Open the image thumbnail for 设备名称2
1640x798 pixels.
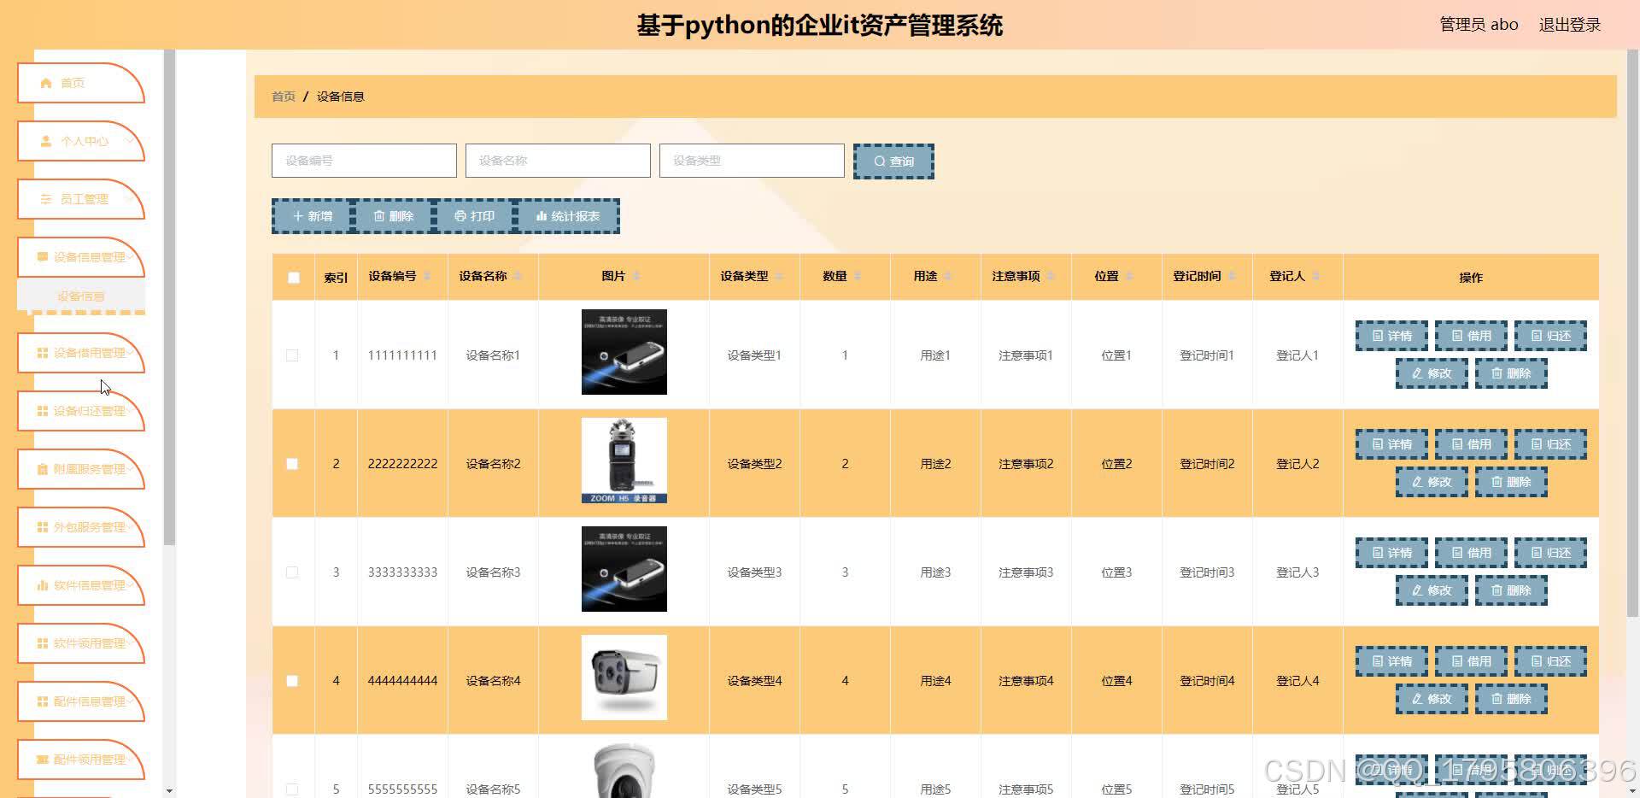click(x=624, y=461)
